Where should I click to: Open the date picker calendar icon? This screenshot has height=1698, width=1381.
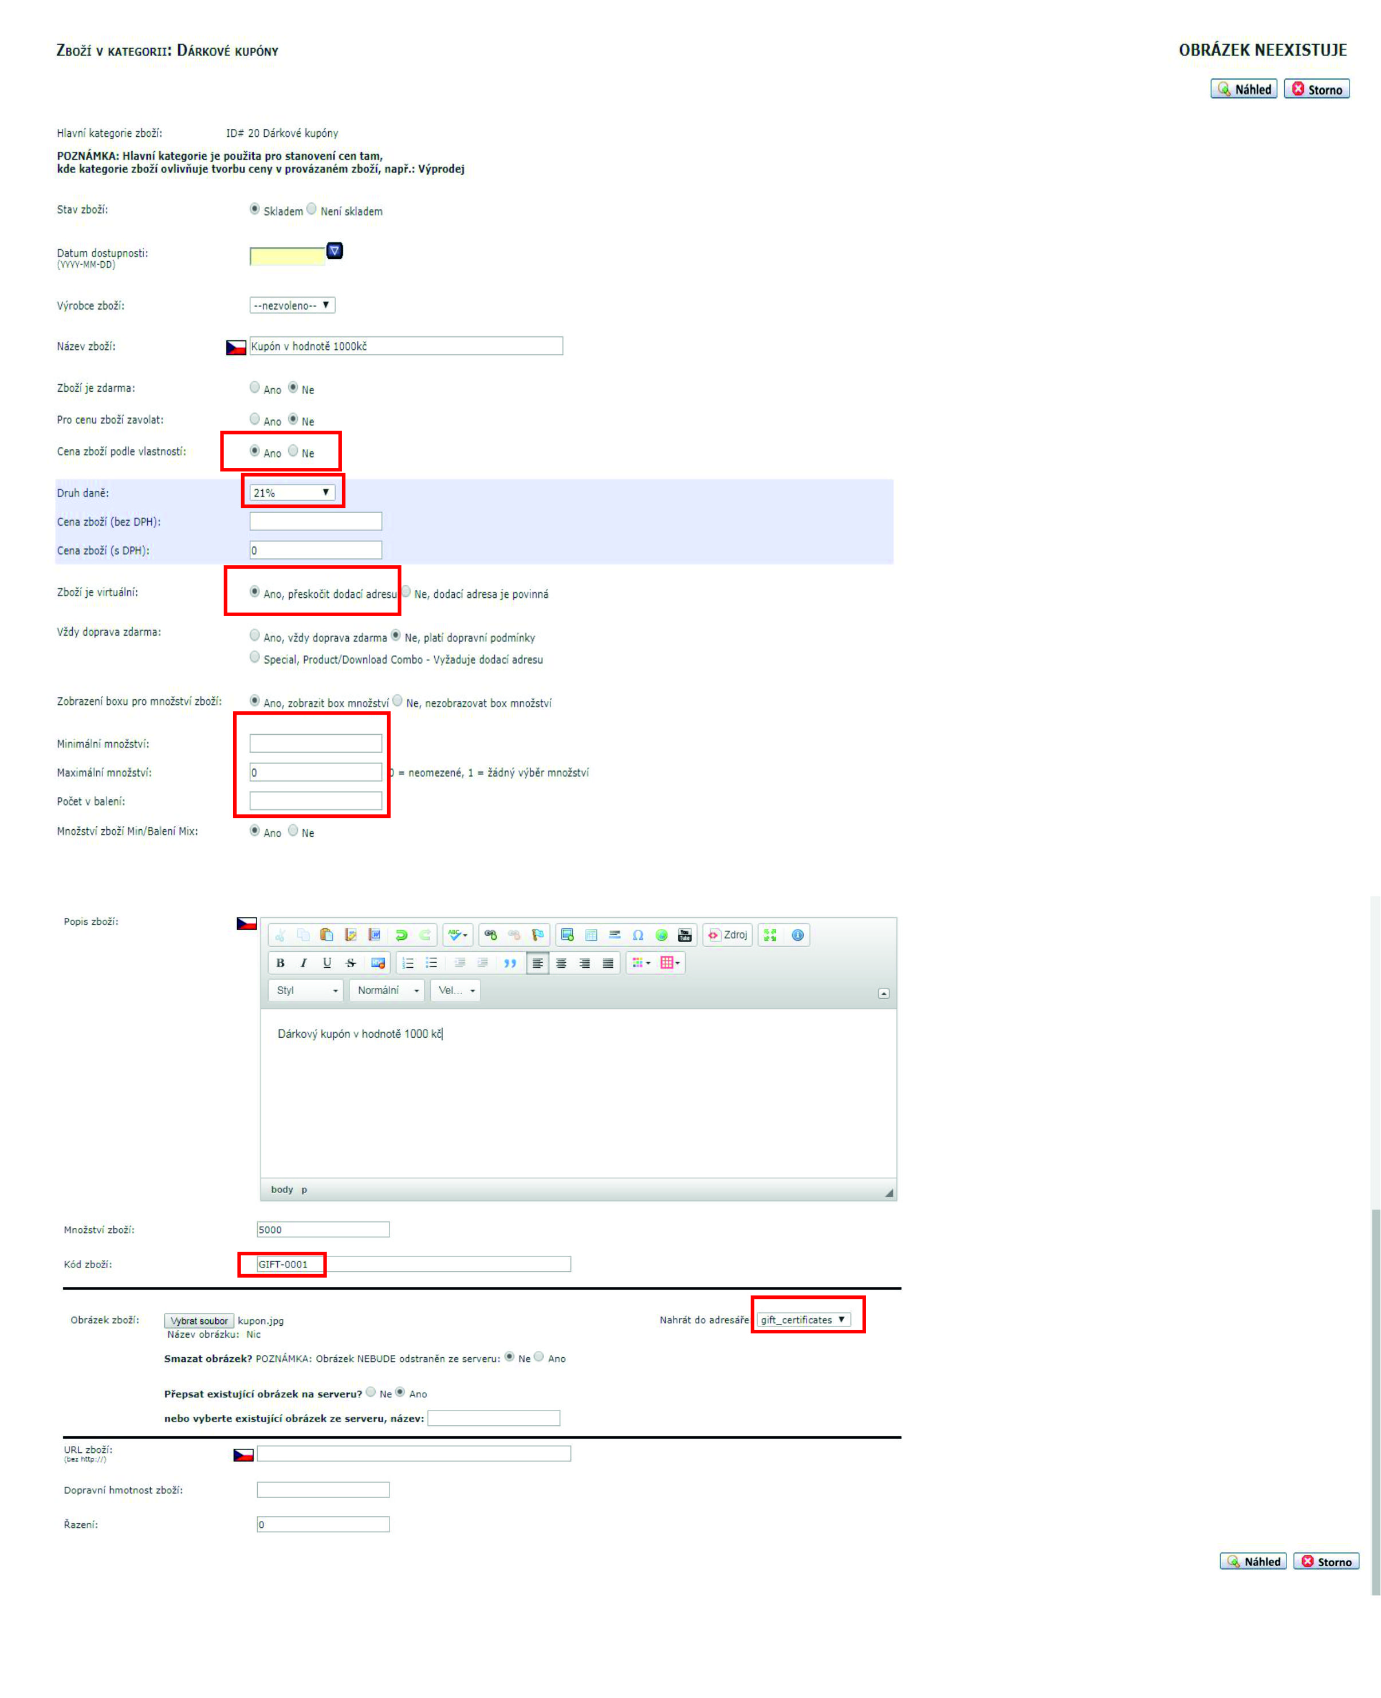[335, 250]
